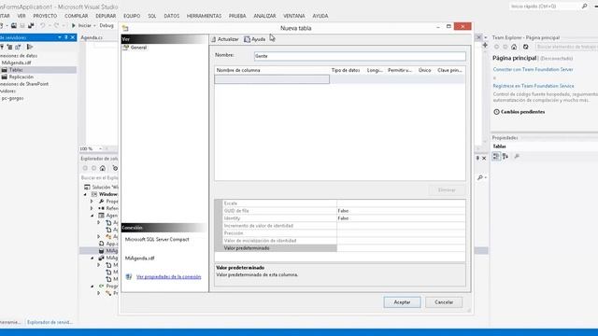Start debugging with the green Iniciar arrow
This screenshot has width=598, height=336.
(74, 25)
